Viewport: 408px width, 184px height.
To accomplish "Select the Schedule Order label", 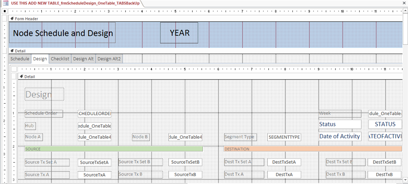I will (44, 113).
